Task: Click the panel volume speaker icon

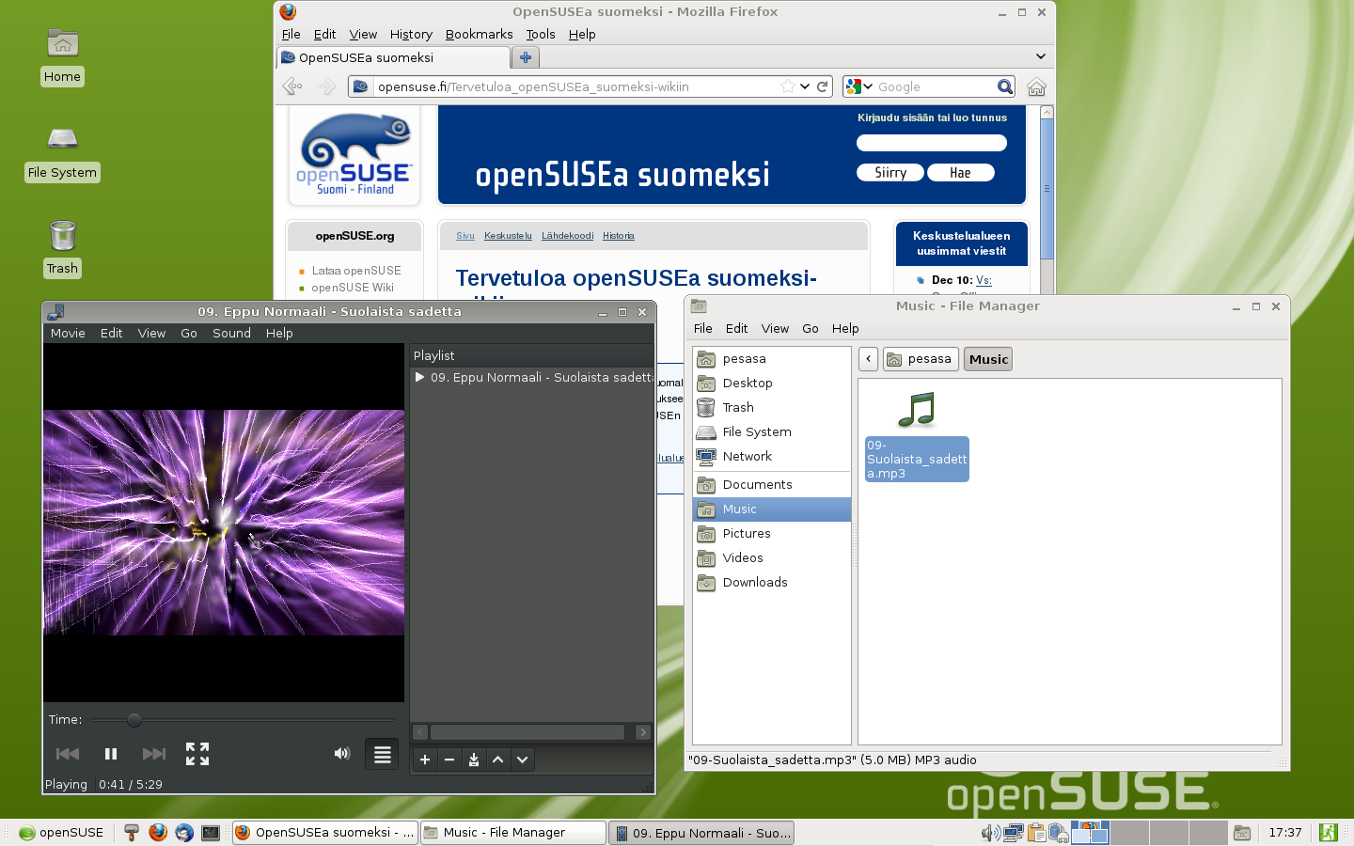Action: click(990, 833)
